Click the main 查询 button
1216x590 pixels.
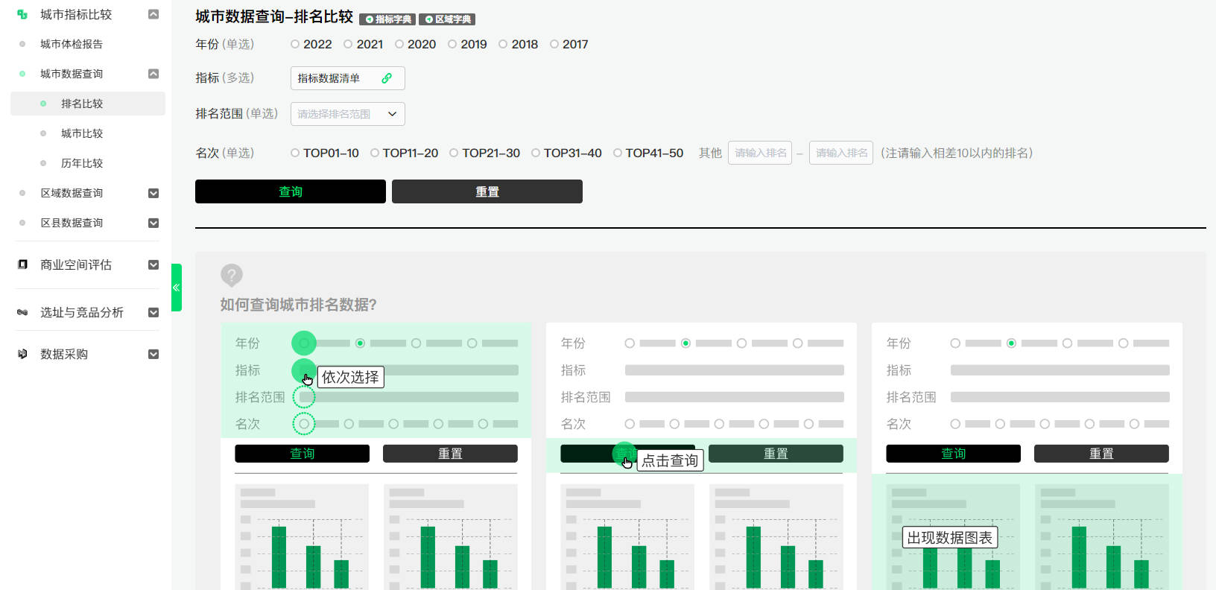291,191
